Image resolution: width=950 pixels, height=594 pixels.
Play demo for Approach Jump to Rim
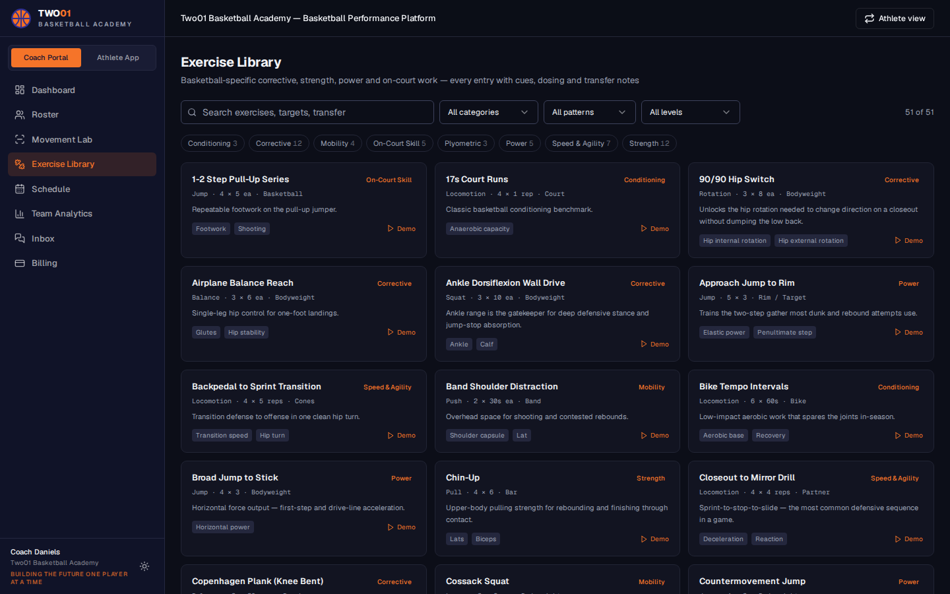click(x=908, y=332)
